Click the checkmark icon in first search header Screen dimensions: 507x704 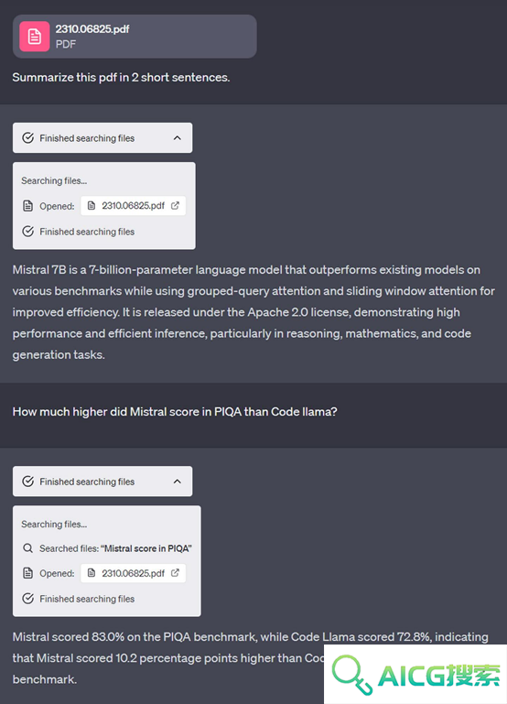27,138
